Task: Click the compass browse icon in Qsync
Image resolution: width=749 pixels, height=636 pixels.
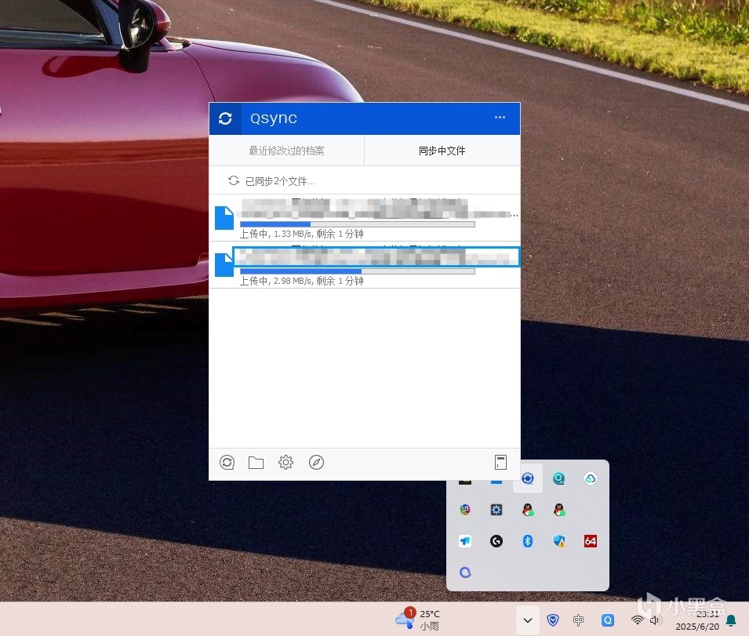Action: (316, 463)
